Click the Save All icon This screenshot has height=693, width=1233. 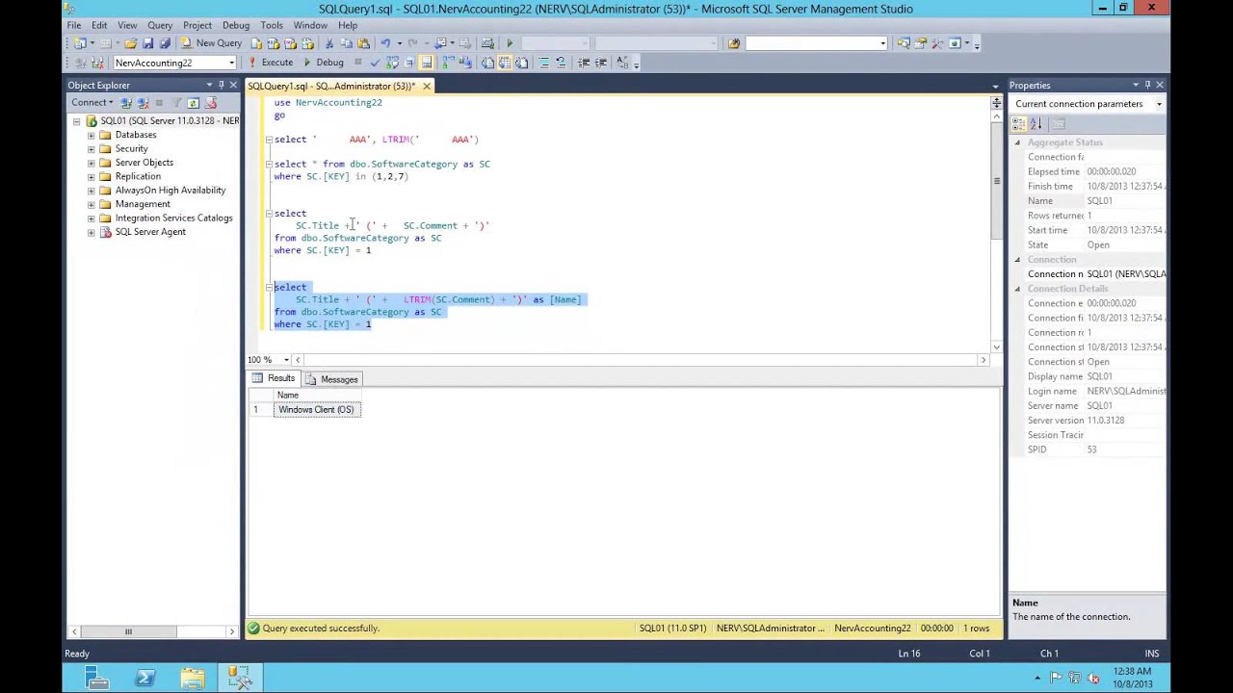pos(165,43)
